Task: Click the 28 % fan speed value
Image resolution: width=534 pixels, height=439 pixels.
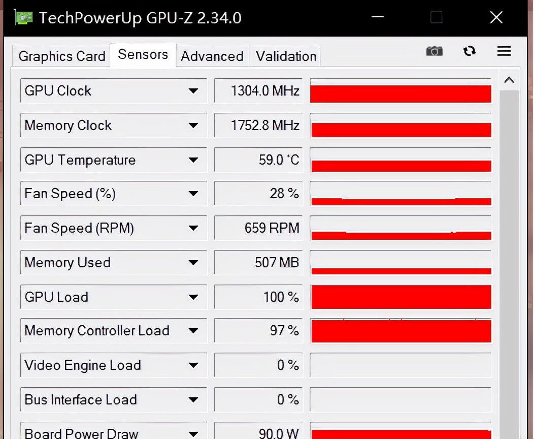Action: 258,194
